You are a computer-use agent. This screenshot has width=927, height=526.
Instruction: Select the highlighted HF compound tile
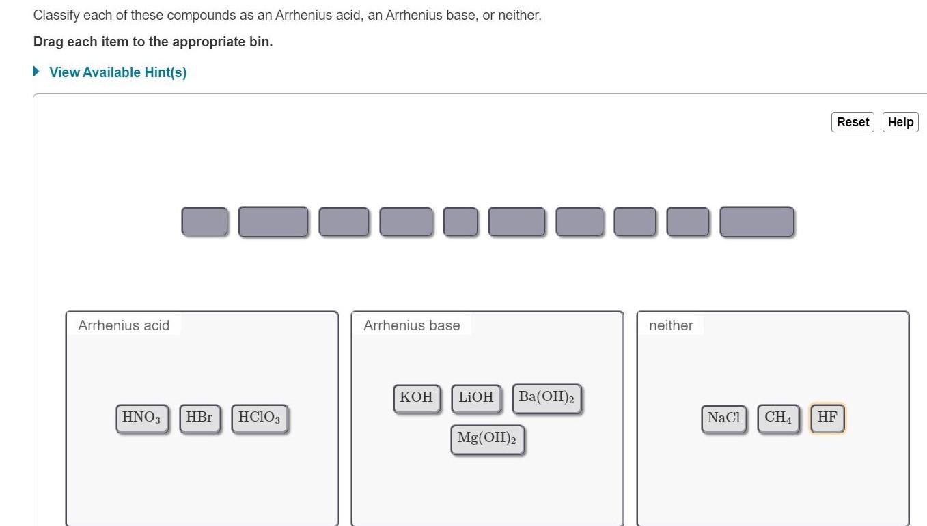(x=827, y=418)
